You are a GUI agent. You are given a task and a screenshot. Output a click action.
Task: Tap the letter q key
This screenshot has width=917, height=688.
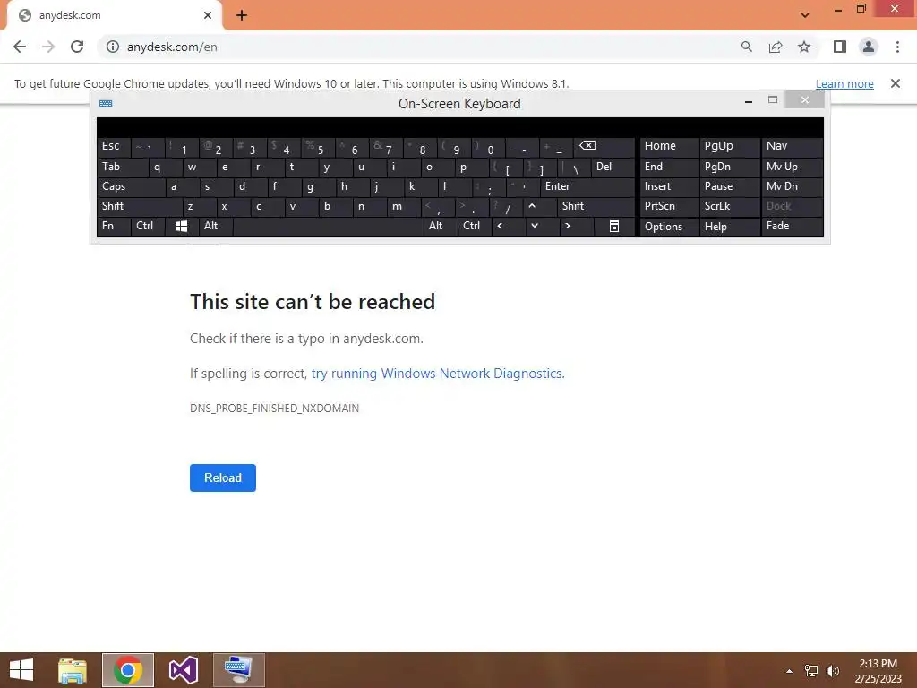[165, 167]
